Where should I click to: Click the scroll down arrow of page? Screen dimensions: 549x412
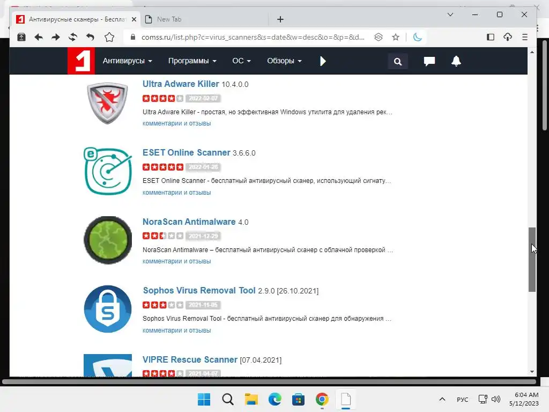[532, 372]
